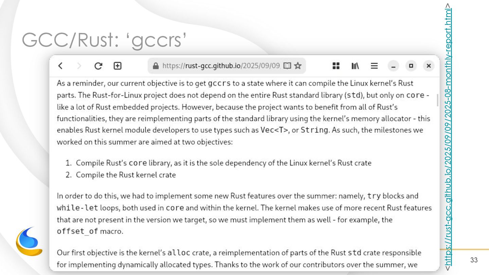Click slide number 33
Viewport: 489px width, 275px height.
474,260
